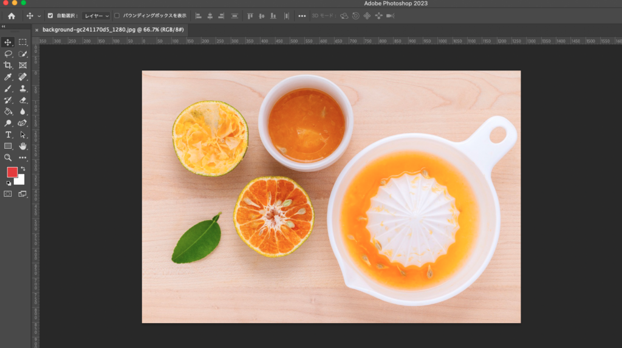Click the vertical ruler left of the canvas

[36, 196]
